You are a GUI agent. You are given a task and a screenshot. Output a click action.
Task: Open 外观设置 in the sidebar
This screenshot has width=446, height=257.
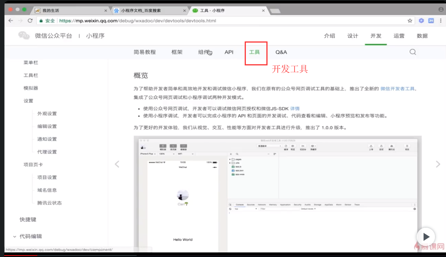47,114
